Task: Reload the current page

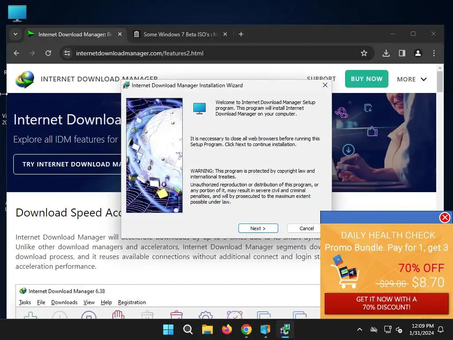Action: point(48,53)
